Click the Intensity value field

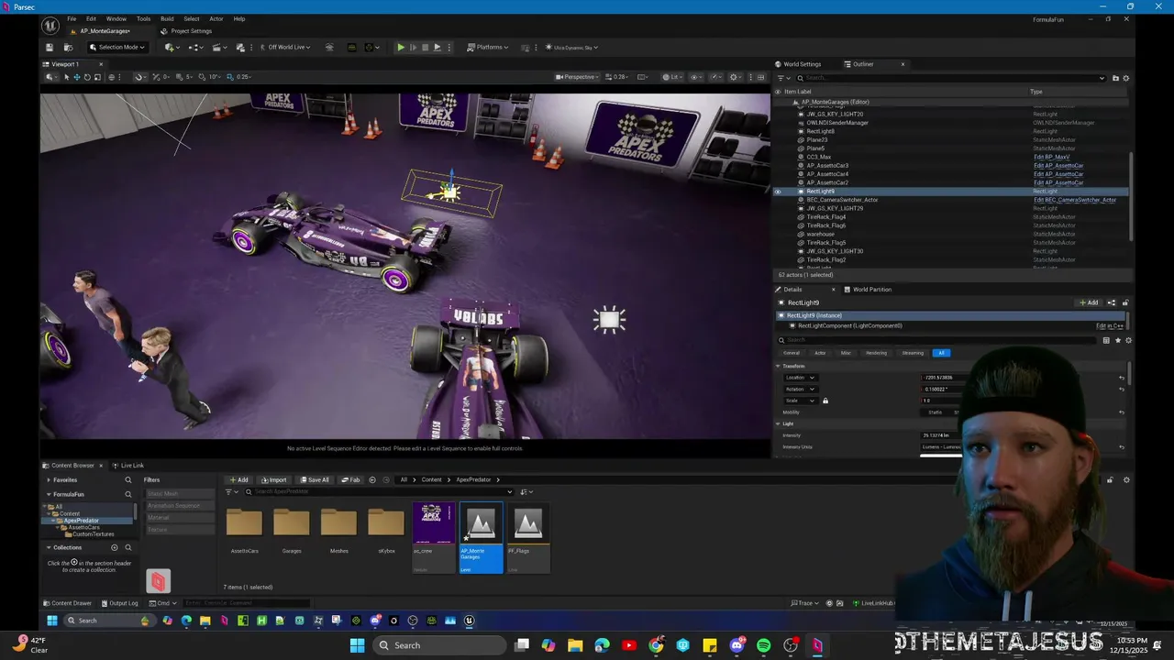[939, 435]
